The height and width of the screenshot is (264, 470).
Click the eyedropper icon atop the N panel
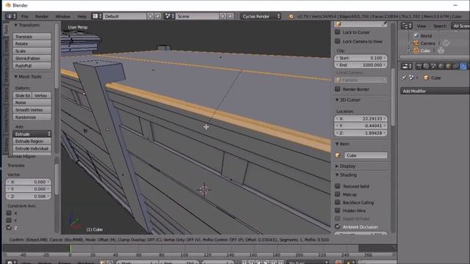pyautogui.click(x=384, y=24)
